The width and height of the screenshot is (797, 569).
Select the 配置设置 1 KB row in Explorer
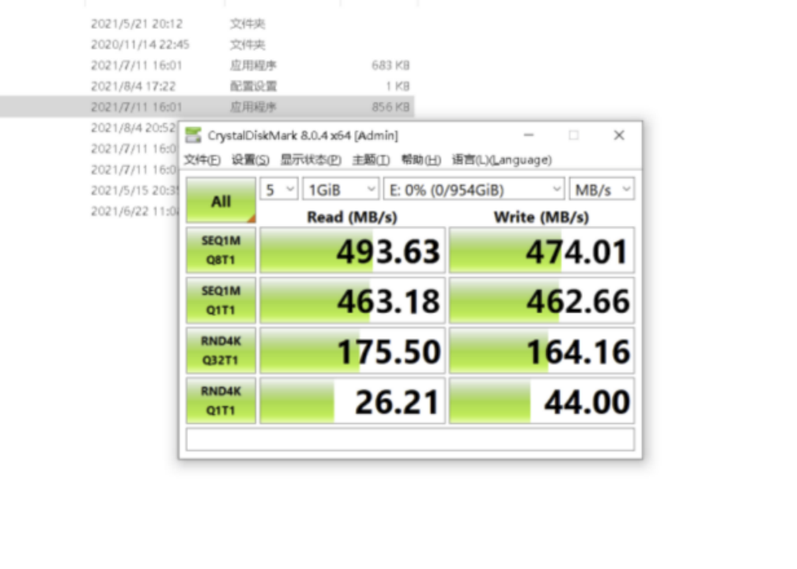(x=207, y=86)
